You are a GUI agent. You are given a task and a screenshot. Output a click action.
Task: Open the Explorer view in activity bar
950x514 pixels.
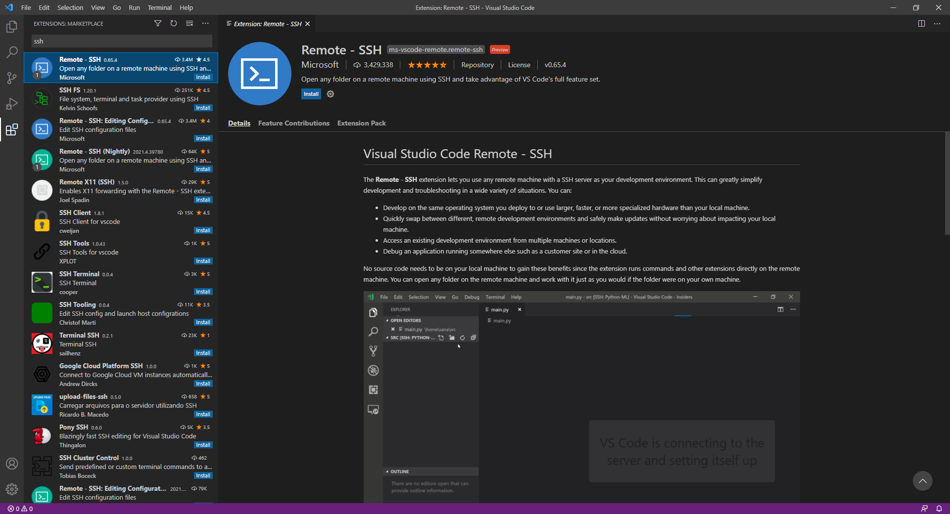(12, 26)
